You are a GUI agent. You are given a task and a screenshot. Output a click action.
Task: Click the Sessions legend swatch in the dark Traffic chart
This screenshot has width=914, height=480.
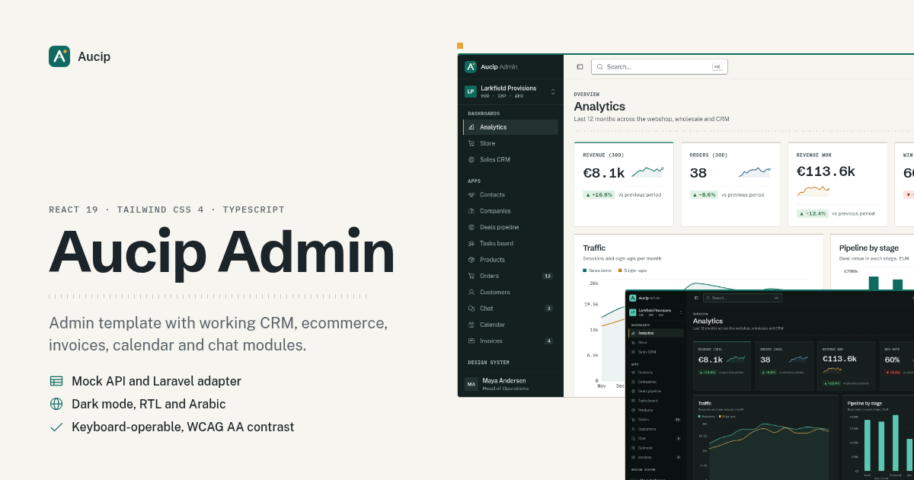coord(699,416)
